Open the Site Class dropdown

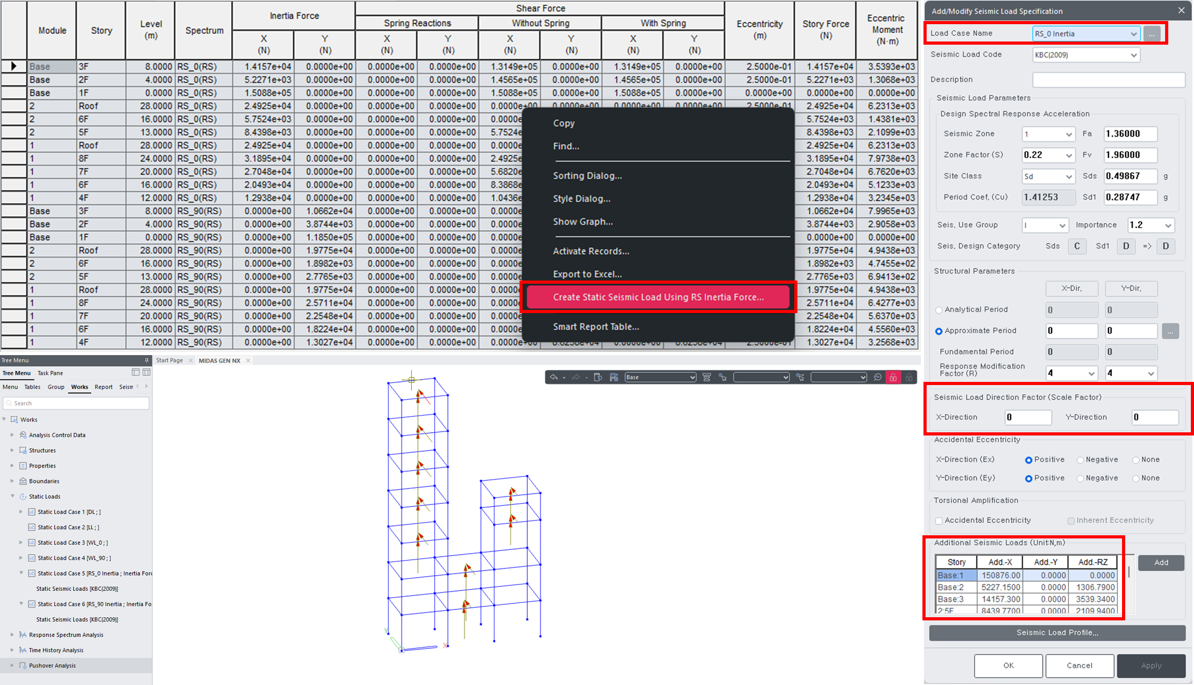1048,176
